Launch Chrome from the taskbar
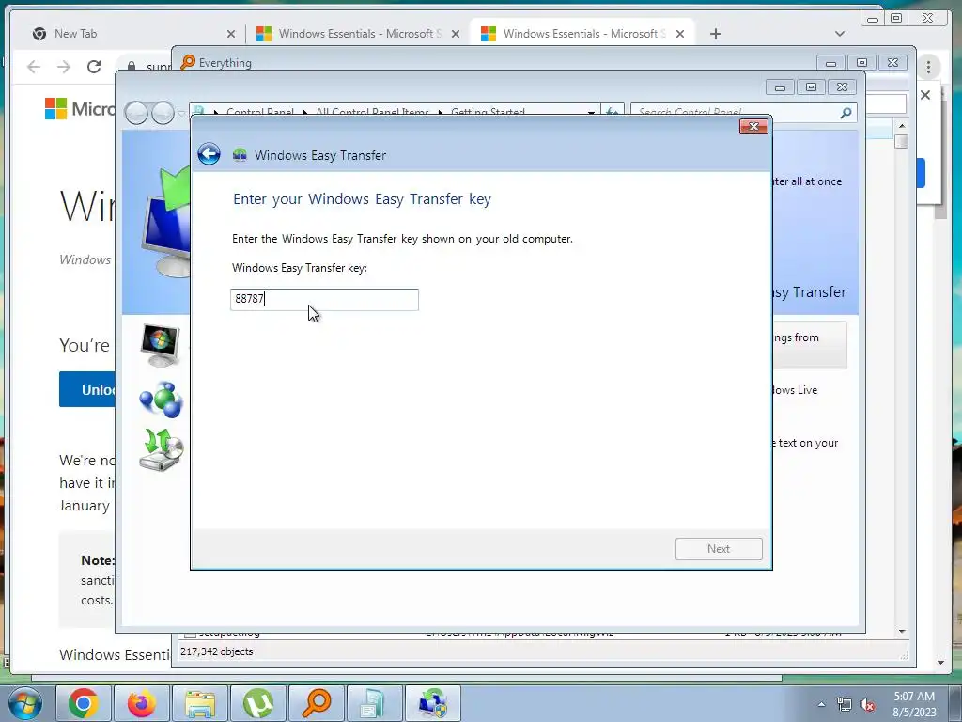This screenshot has width=962, height=722. pos(84,703)
